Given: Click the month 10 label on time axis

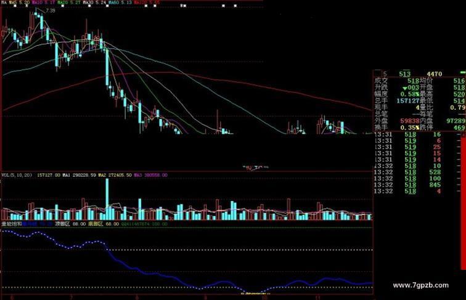Looking at the screenshot, I should coord(265,298).
